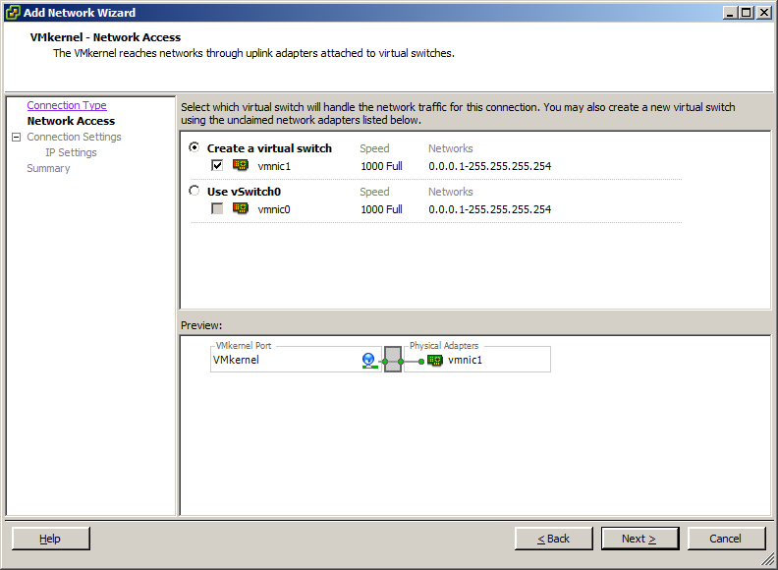Select IP Settings step in sidebar
This screenshot has height=570, width=778.
[71, 152]
